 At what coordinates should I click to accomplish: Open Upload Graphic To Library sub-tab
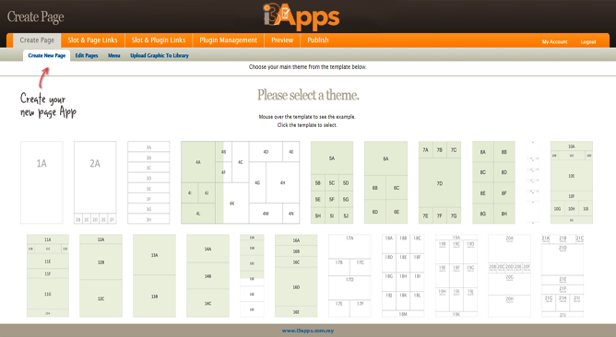pyautogui.click(x=160, y=55)
